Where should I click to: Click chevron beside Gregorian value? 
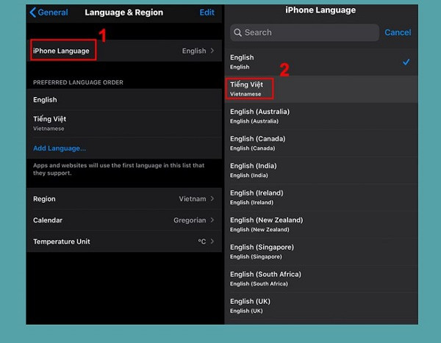[x=212, y=220]
